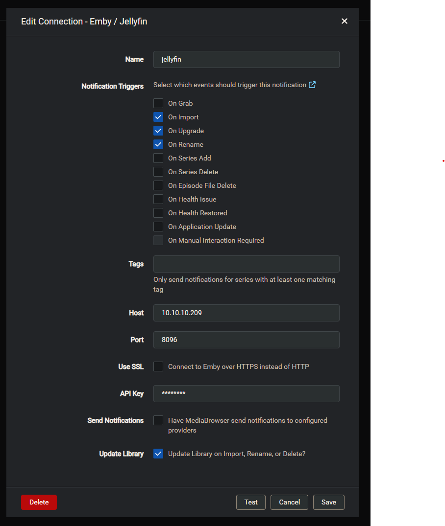The height and width of the screenshot is (526, 445).
Task: Toggle the Use SSL checkbox
Action: [x=158, y=366]
